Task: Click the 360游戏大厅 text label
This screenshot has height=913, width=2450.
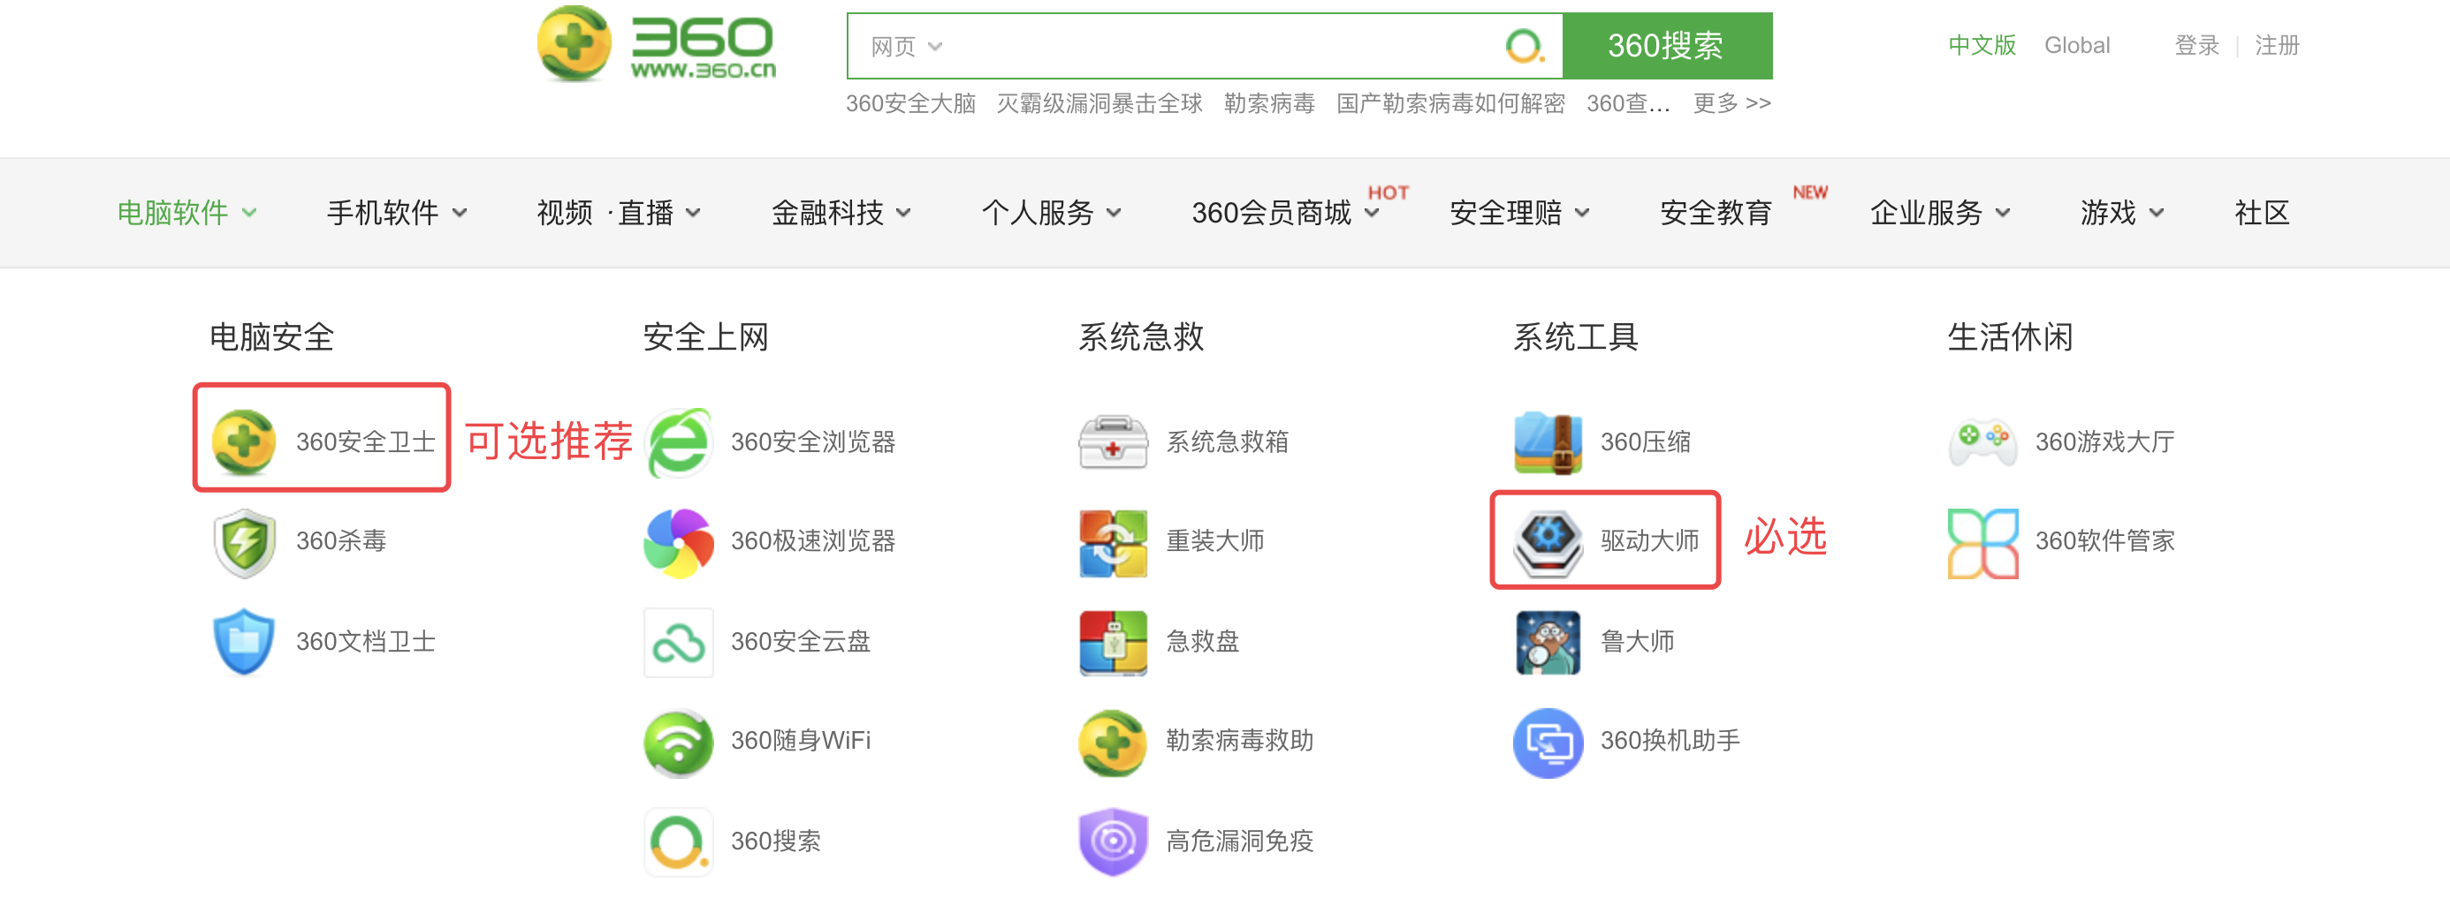Action: click(2104, 442)
